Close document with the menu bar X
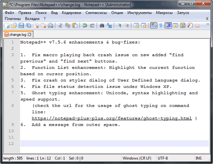Screen dimensions: 213x164 point(207,18)
